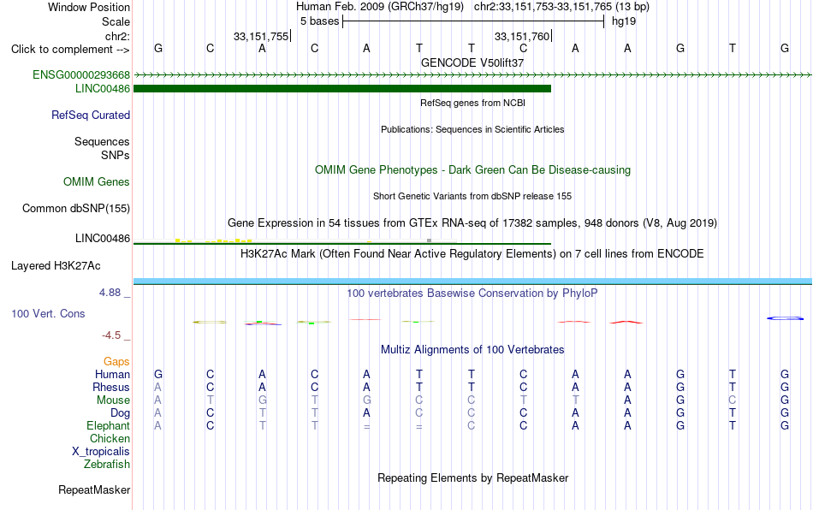This screenshot has height=510, width=813.
Task: Select the X_tropicalis species row label
Action: 101,452
